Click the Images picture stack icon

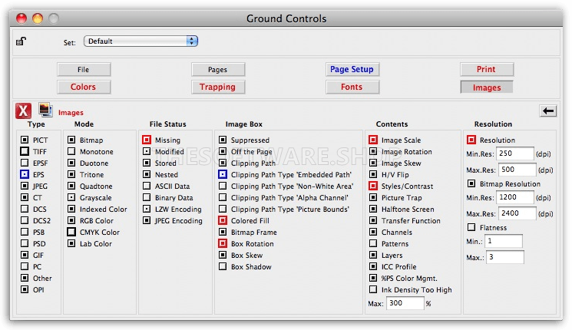[x=45, y=110]
